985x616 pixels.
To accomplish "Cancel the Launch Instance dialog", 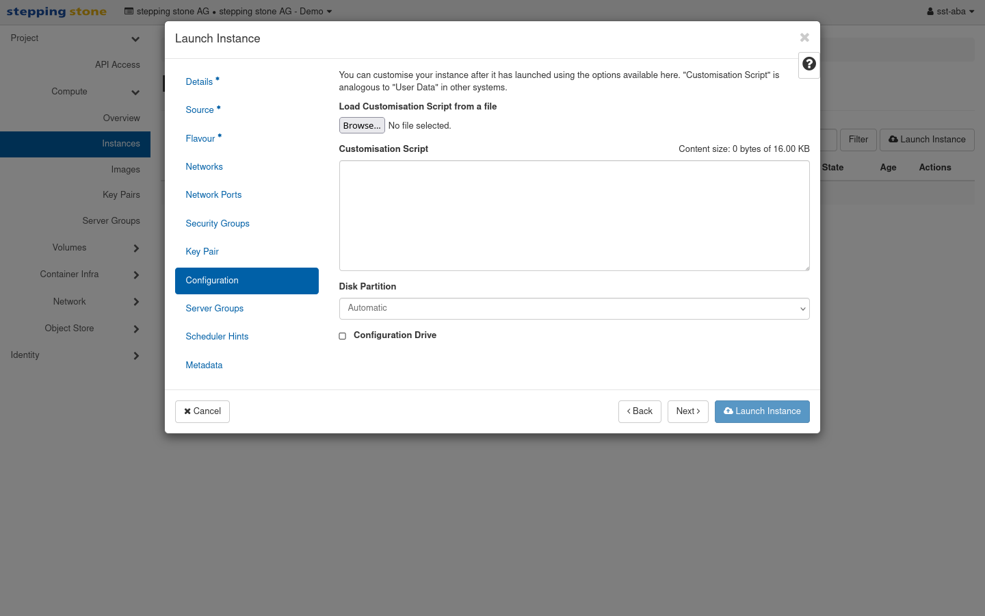I will (202, 411).
